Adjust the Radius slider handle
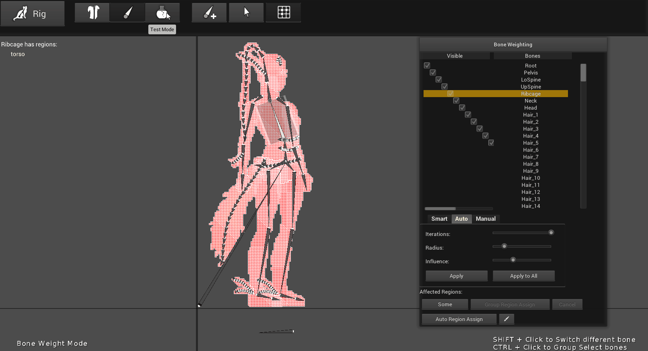The width and height of the screenshot is (648, 351). pyautogui.click(x=504, y=246)
